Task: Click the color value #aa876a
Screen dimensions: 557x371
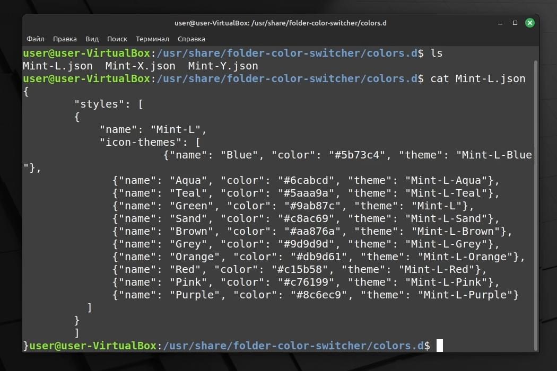Action: (x=312, y=232)
